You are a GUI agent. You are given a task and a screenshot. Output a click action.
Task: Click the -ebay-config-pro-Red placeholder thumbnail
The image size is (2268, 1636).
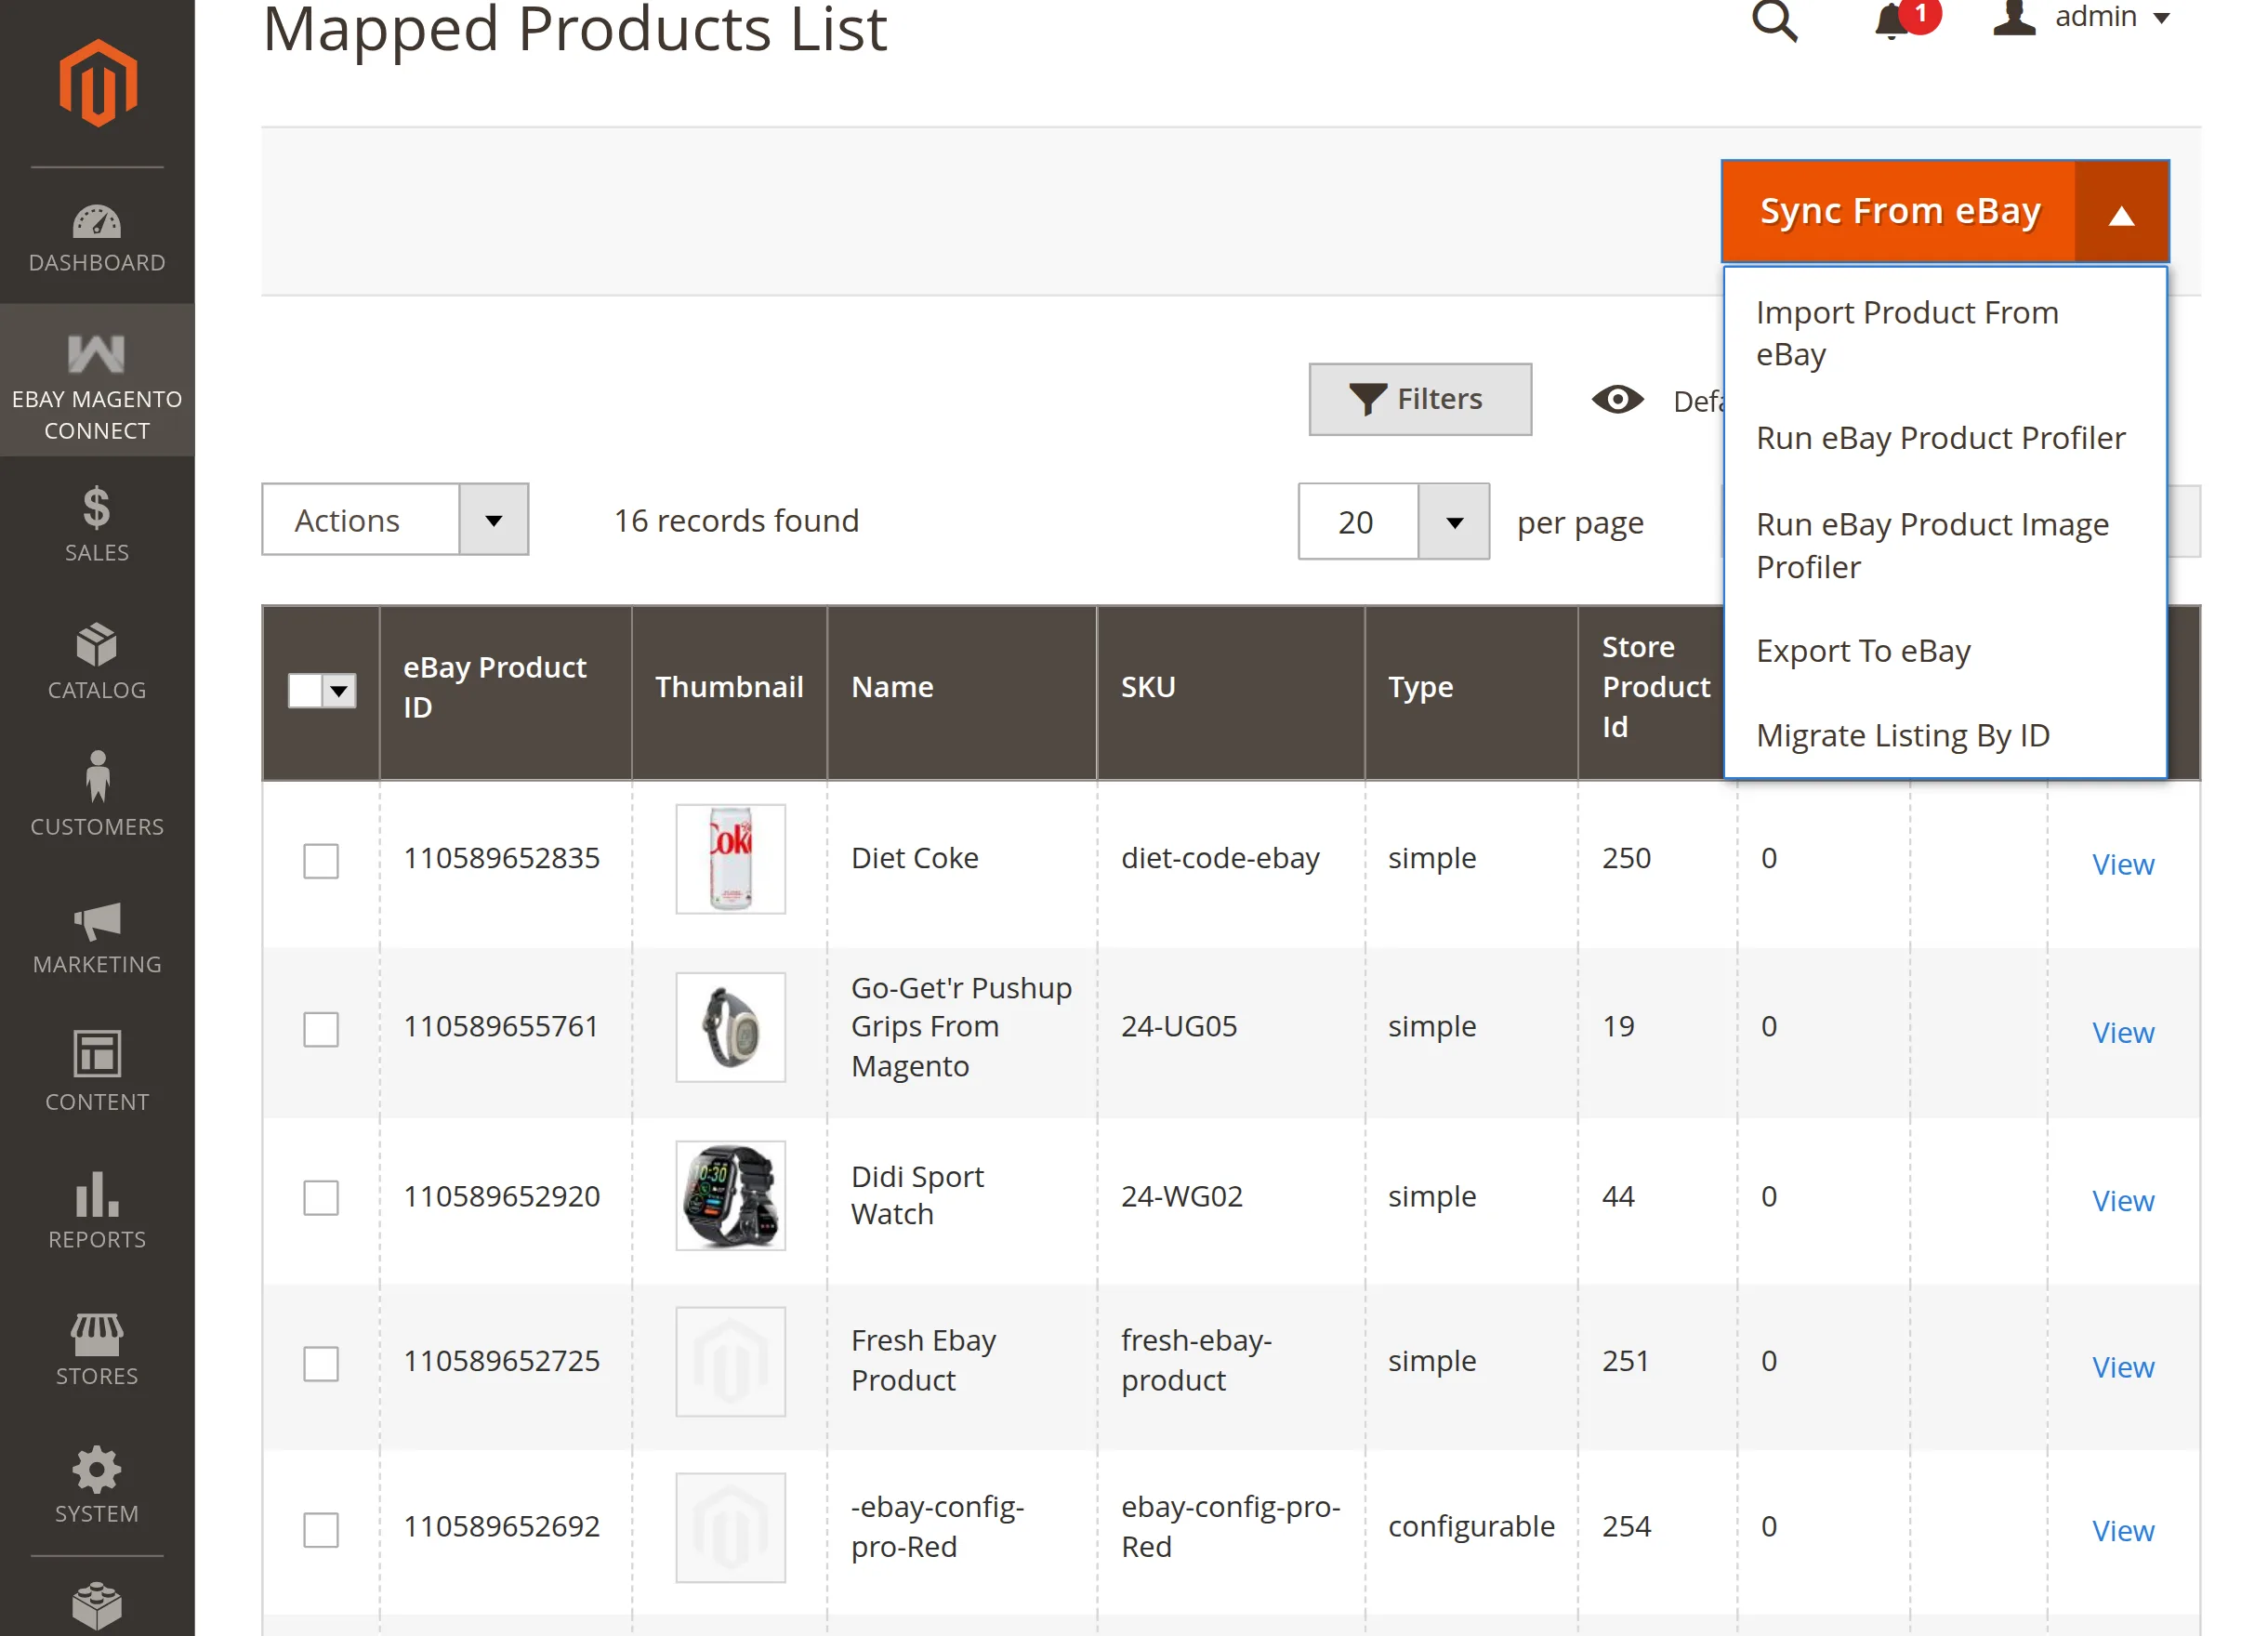pyautogui.click(x=730, y=1527)
